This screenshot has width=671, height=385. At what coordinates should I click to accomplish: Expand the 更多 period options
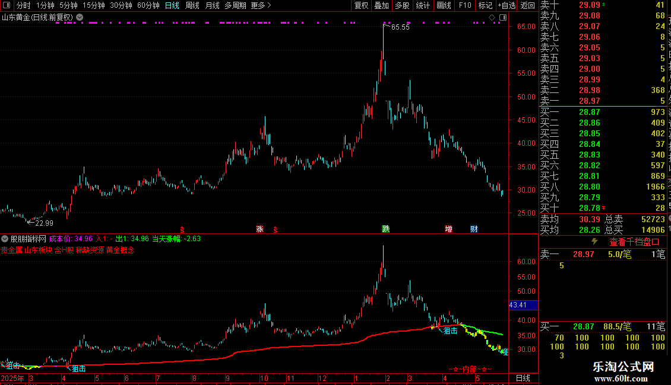[261, 5]
